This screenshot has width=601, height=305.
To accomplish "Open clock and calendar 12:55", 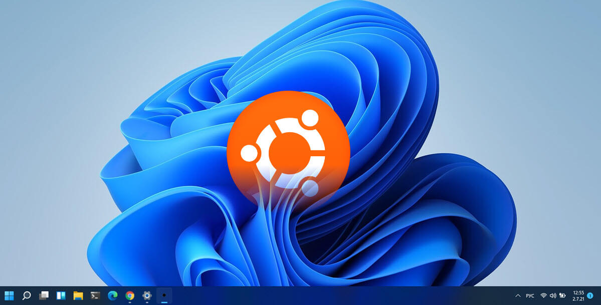I will click(x=578, y=296).
